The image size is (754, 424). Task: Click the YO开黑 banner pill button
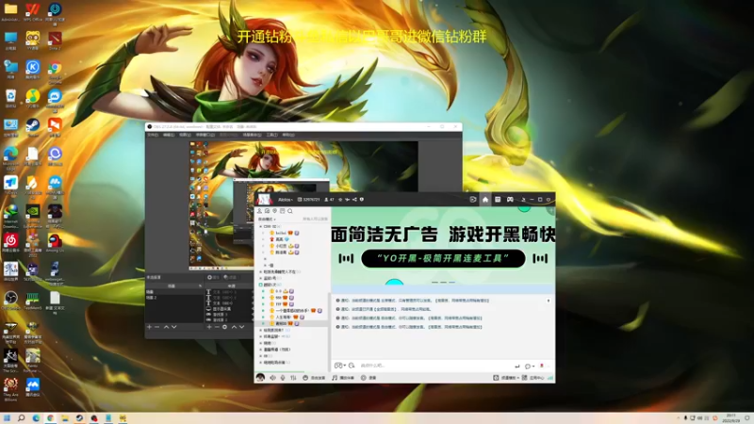443,258
